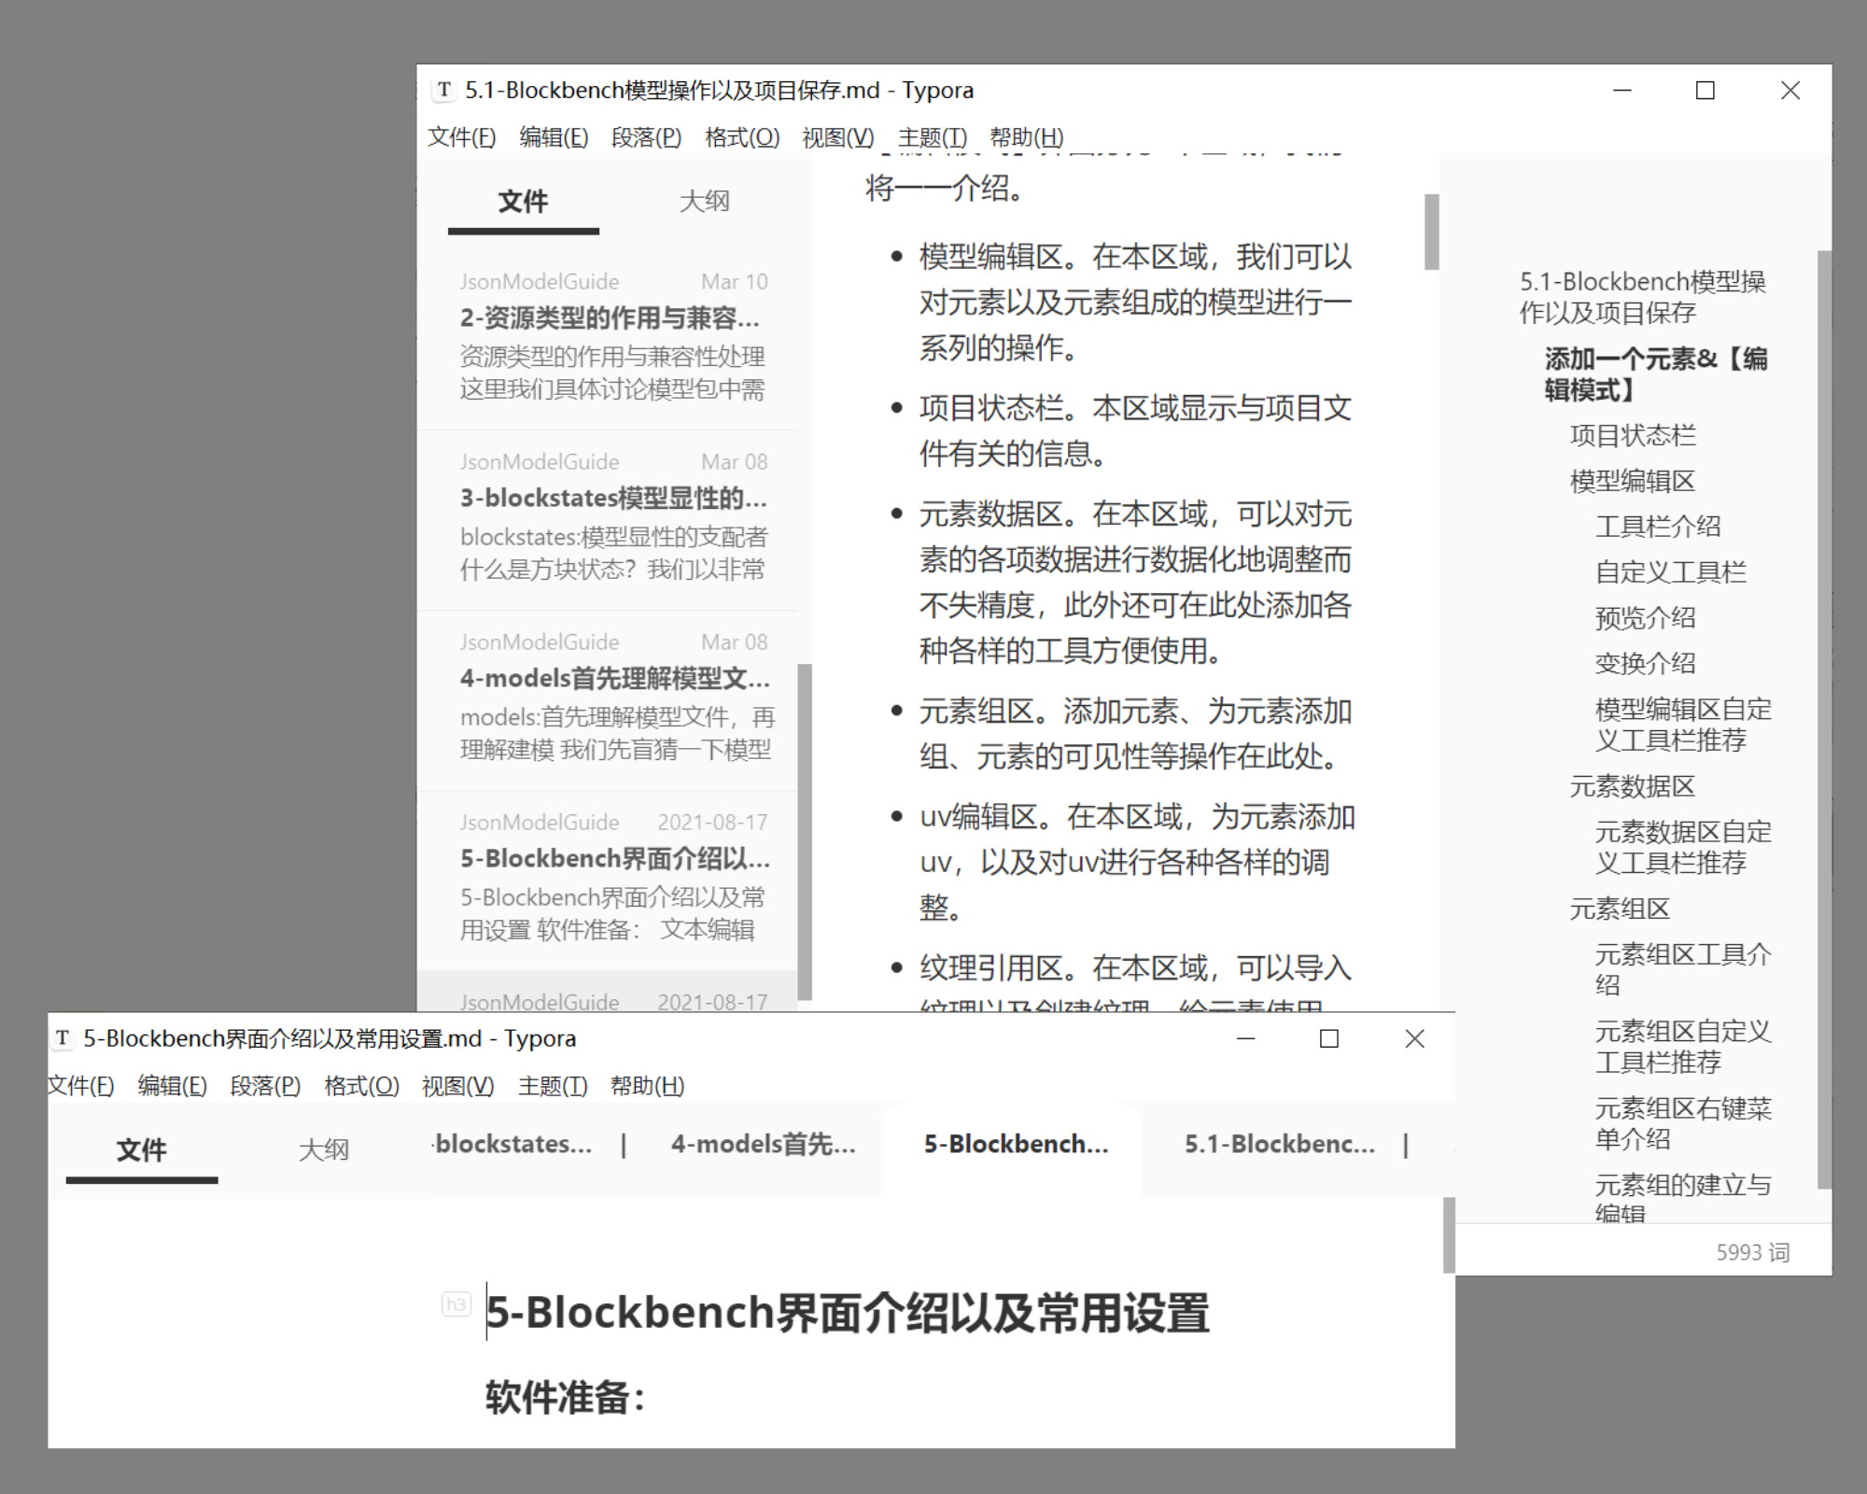
Task: Open 帮助(H) menu in the 5.1-Blockbench window
Action: pos(1027,137)
